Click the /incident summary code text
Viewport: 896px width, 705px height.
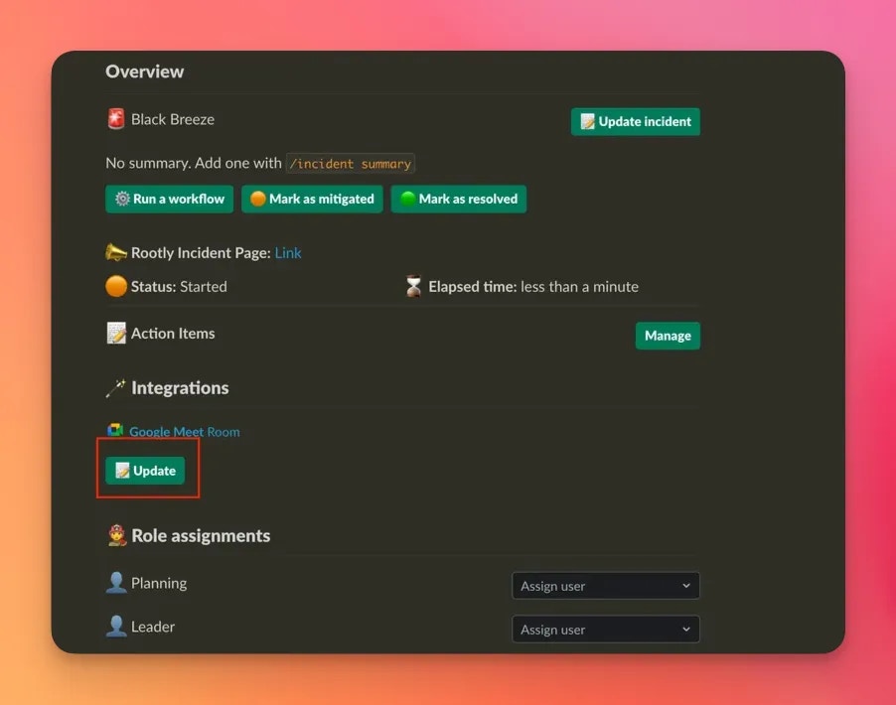351,164
